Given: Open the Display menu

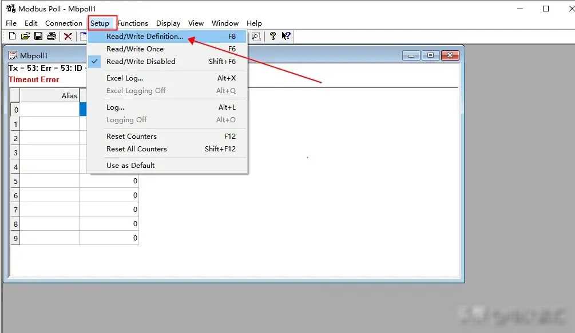Looking at the screenshot, I should click(x=168, y=23).
